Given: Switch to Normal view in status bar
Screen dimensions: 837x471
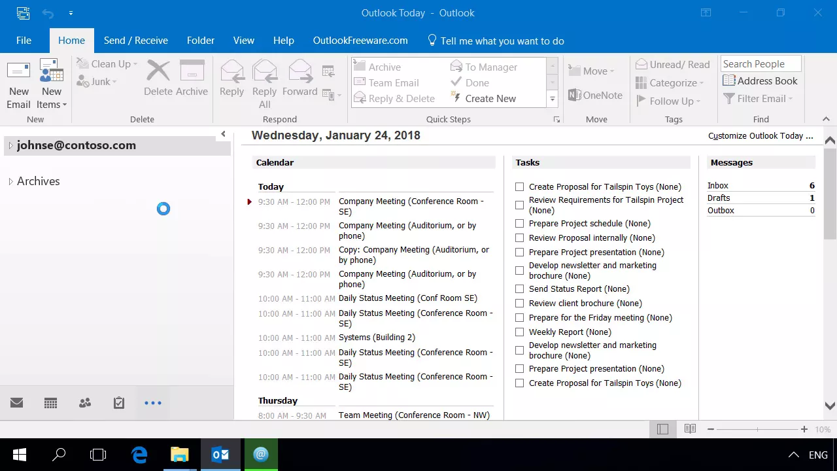Looking at the screenshot, I should (x=662, y=429).
